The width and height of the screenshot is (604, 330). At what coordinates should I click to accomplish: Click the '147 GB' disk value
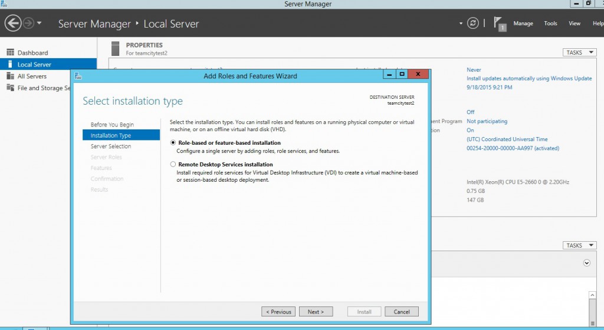475,200
